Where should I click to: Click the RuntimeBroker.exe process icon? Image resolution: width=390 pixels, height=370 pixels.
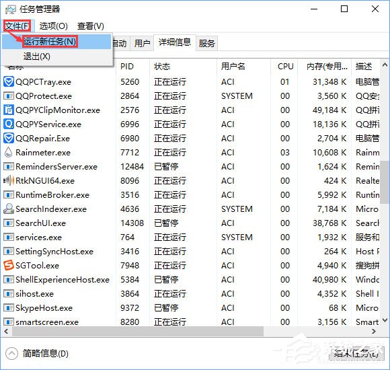[x=9, y=195]
